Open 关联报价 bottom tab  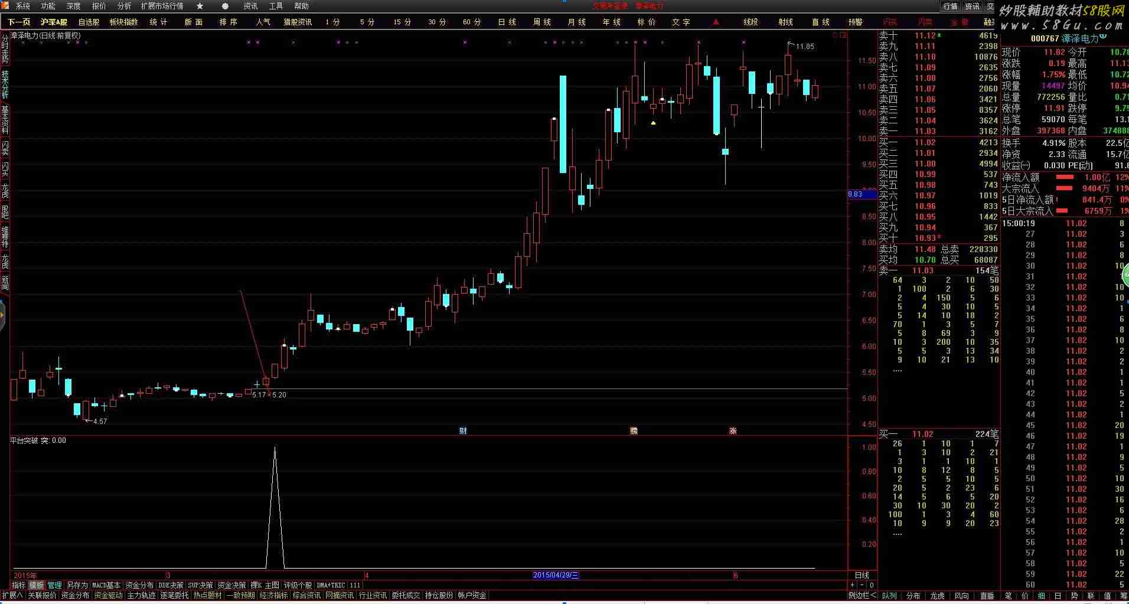pyautogui.click(x=42, y=595)
